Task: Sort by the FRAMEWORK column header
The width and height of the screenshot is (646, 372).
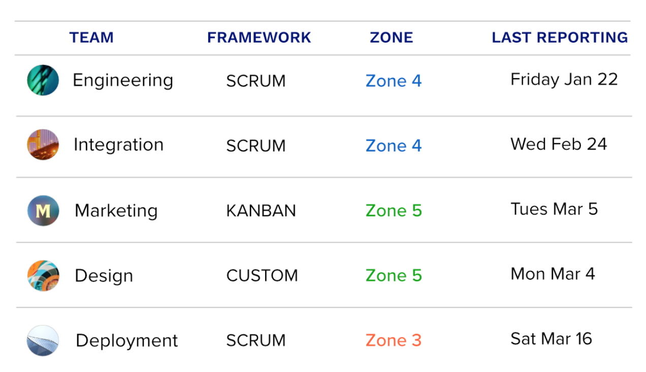Action: (x=259, y=38)
